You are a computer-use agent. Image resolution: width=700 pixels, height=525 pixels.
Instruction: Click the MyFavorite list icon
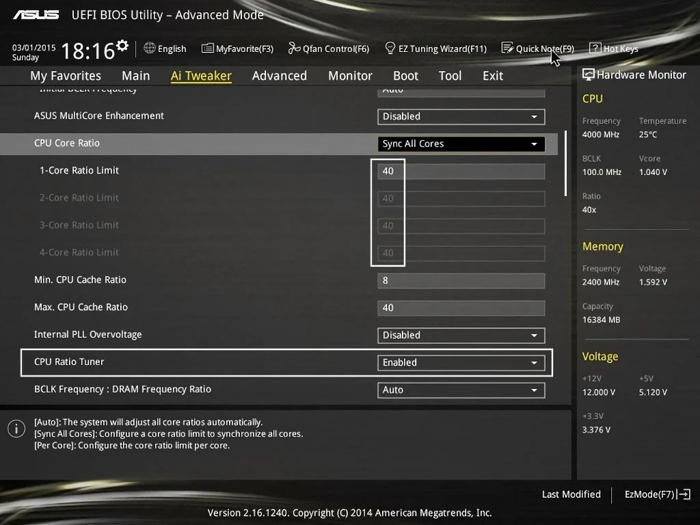click(x=207, y=49)
